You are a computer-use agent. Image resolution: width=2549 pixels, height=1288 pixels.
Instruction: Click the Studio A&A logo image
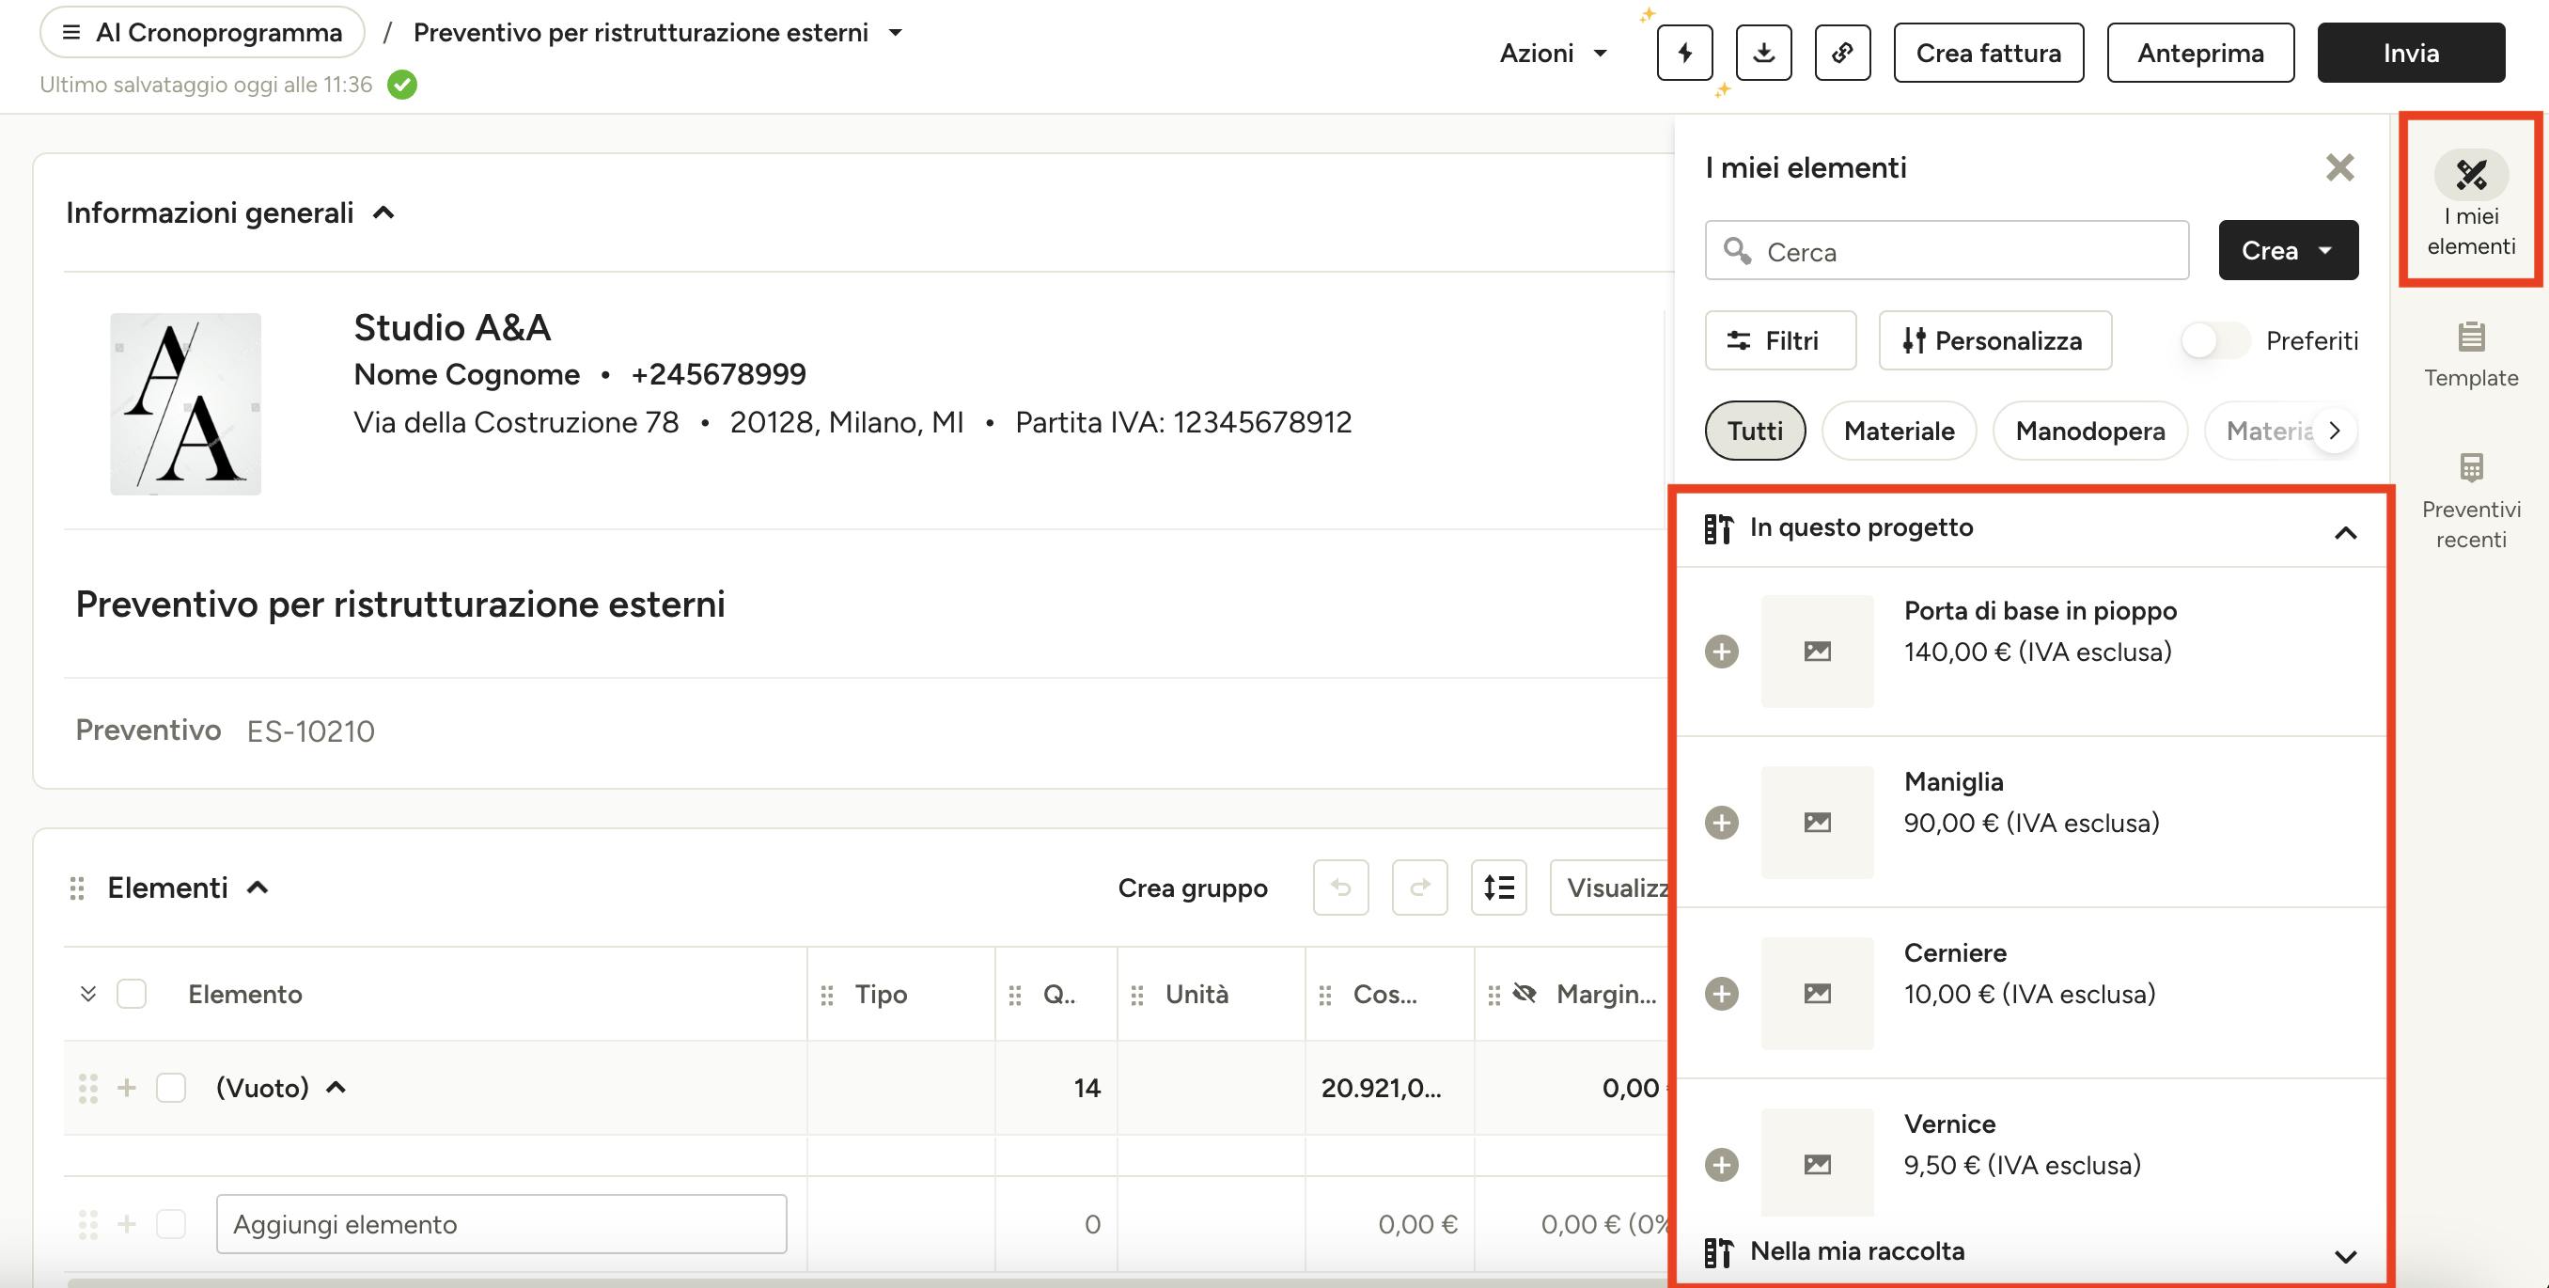(185, 404)
